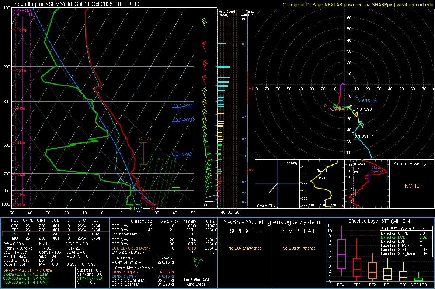The image size is (435, 289).
Task: Click the BRN Shear = label
Action: point(123,258)
